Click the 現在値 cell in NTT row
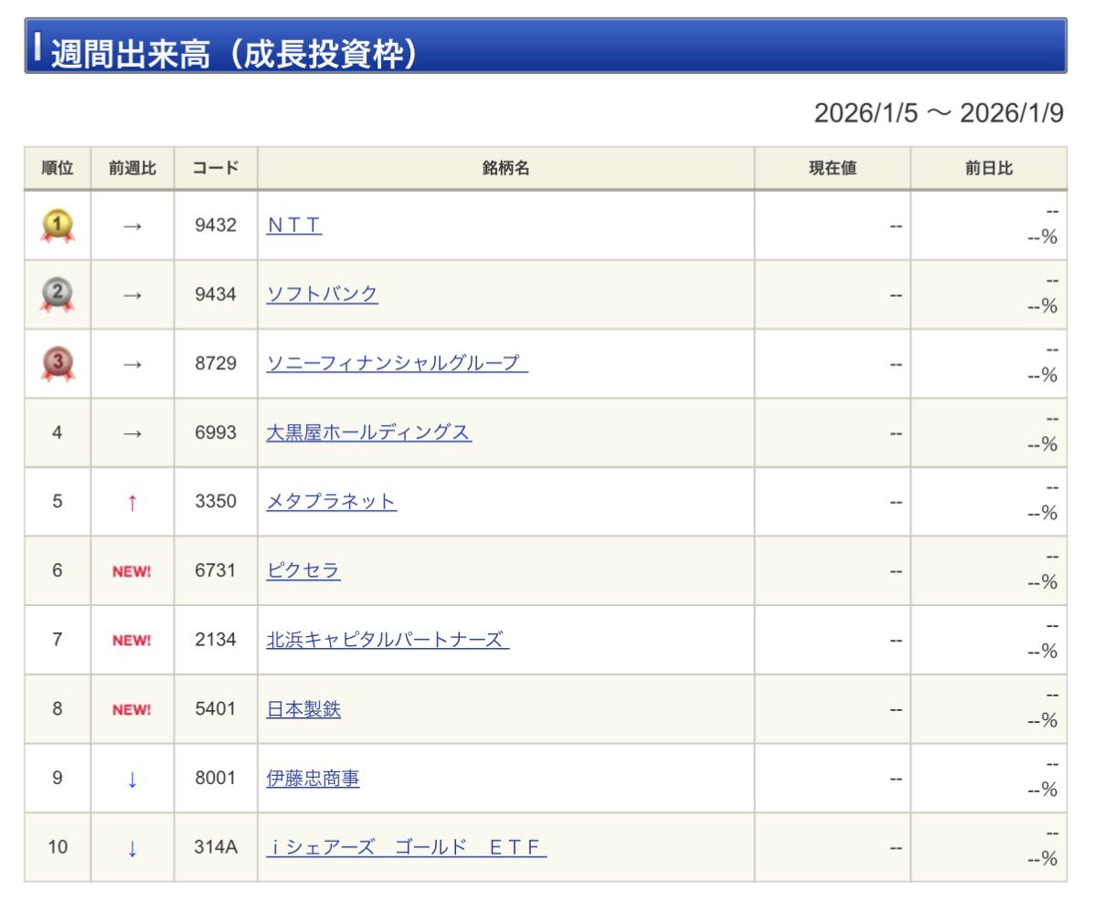The width and height of the screenshot is (1094, 913). (833, 226)
